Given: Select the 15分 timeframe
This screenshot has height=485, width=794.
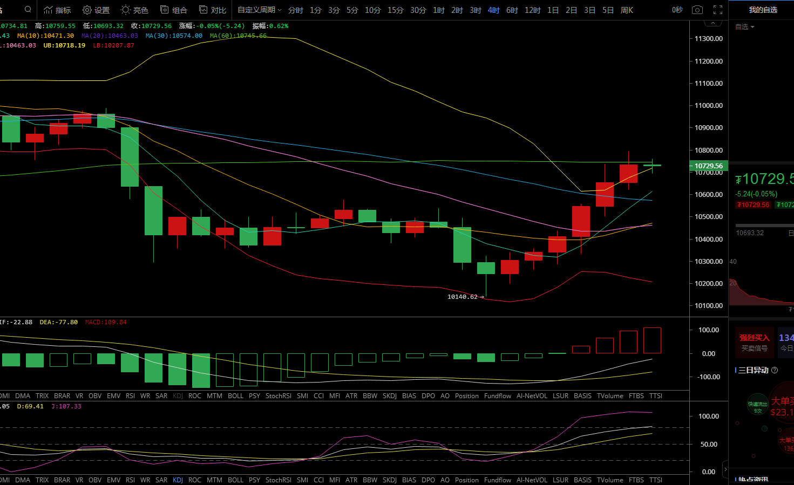Looking at the screenshot, I should [396, 10].
